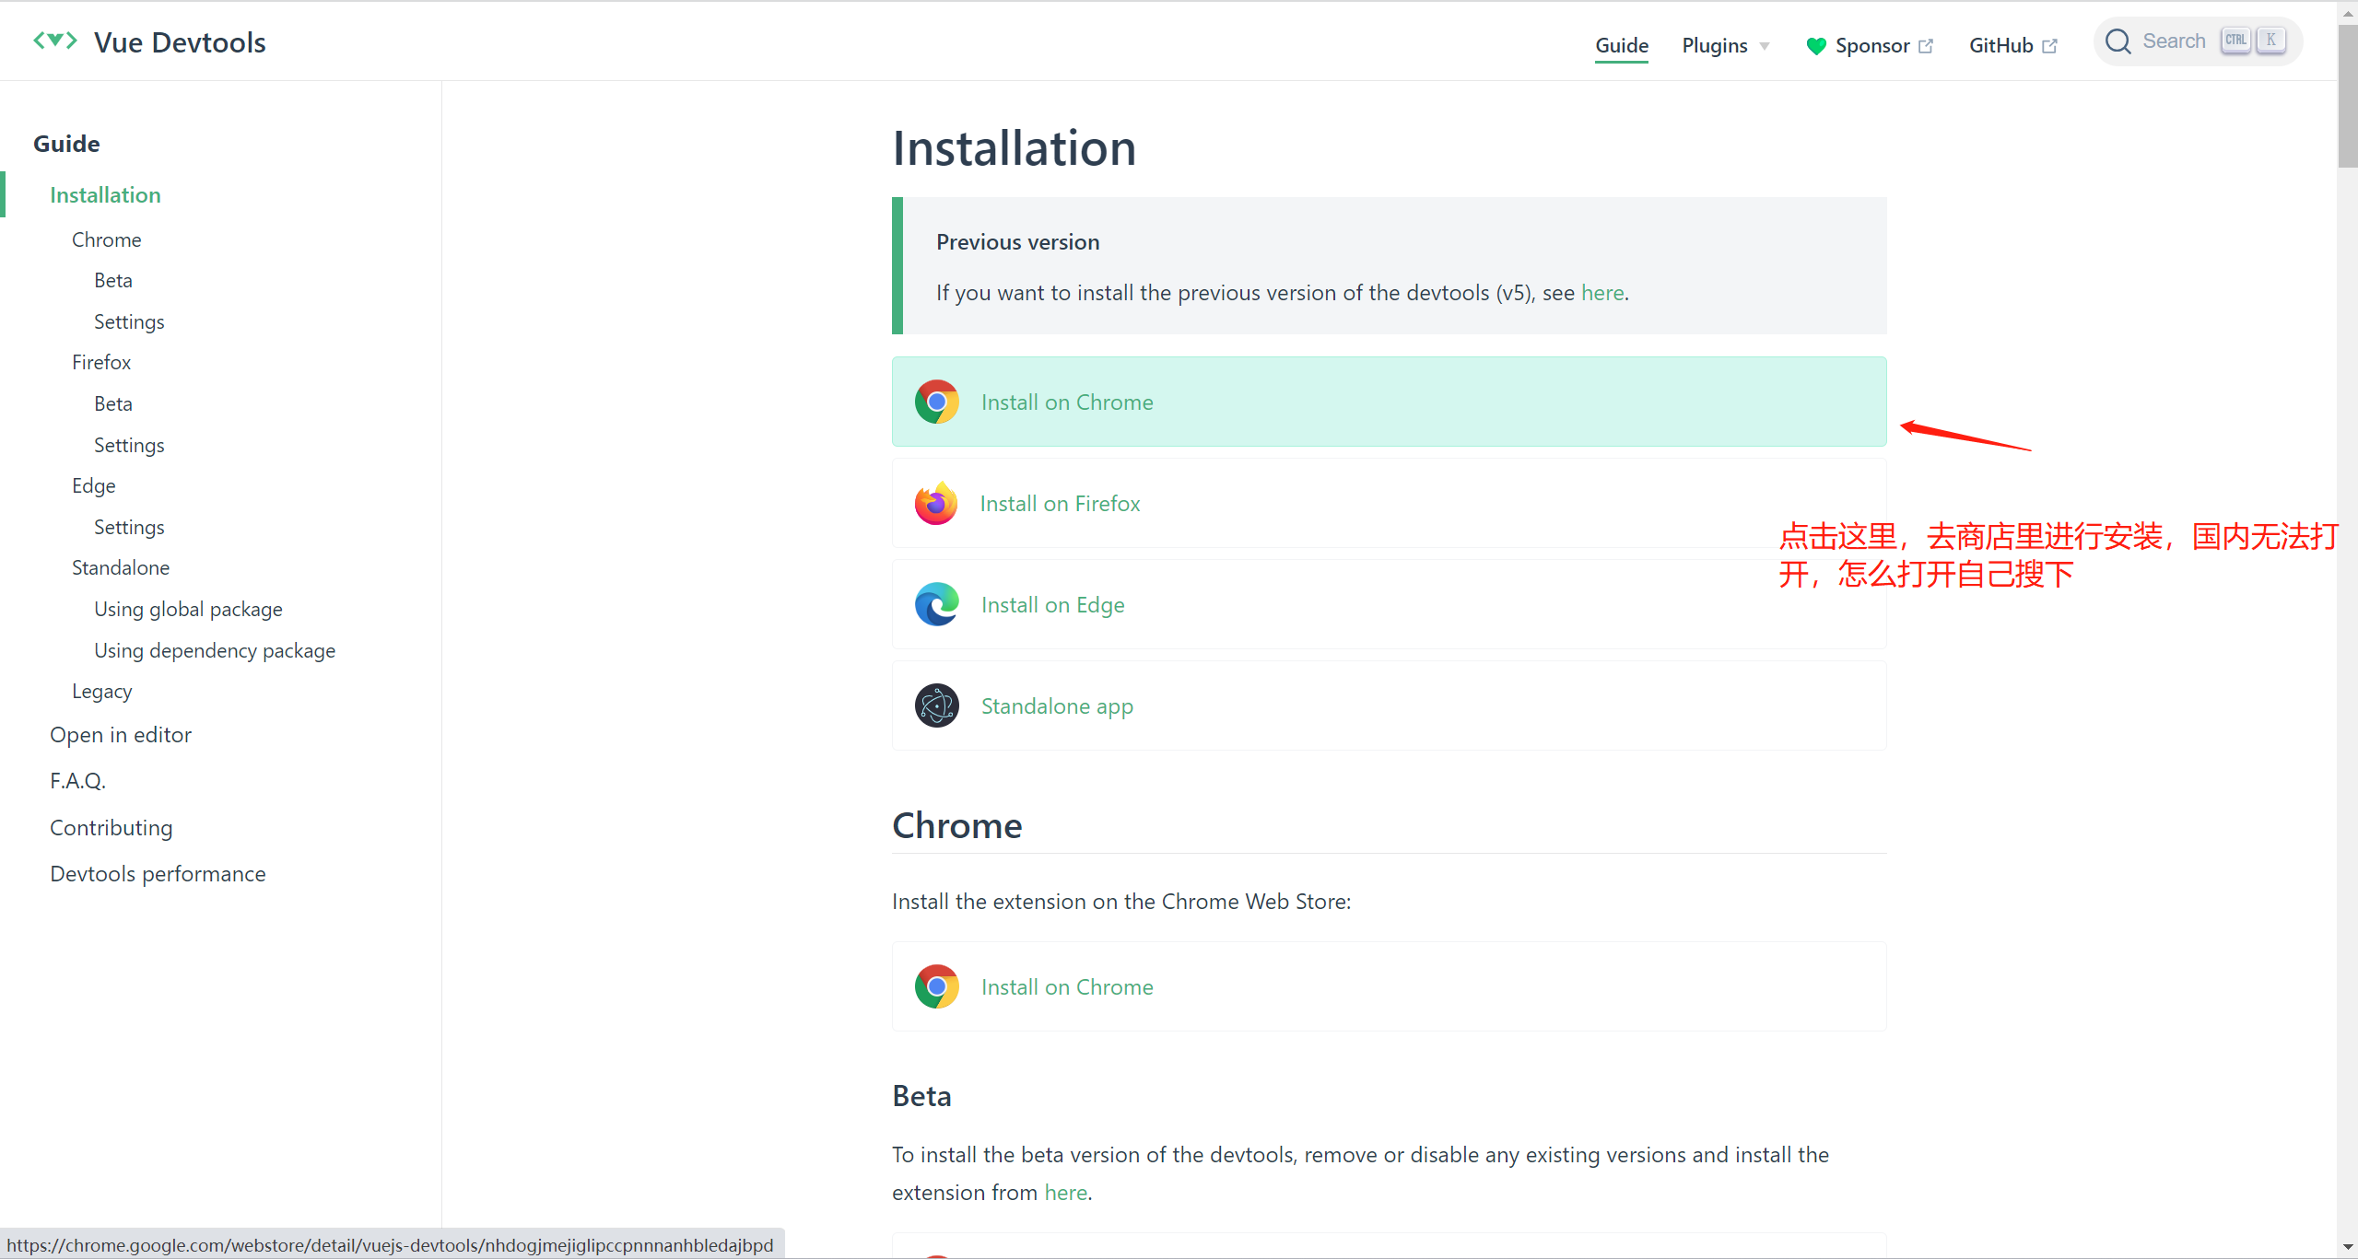2358x1259 pixels.
Task: Open Using dependency package sidebar entry
Action: [215, 650]
